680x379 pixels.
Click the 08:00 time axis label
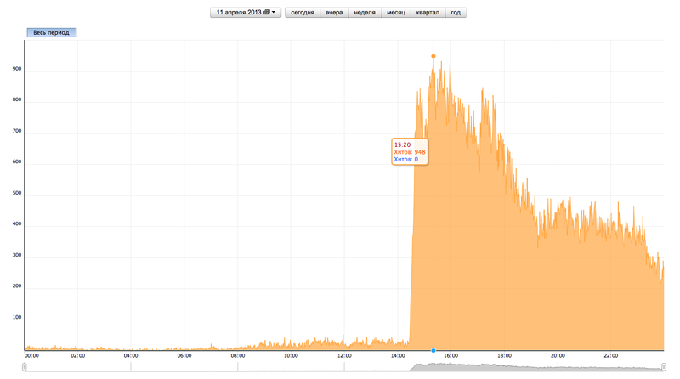[x=238, y=355]
